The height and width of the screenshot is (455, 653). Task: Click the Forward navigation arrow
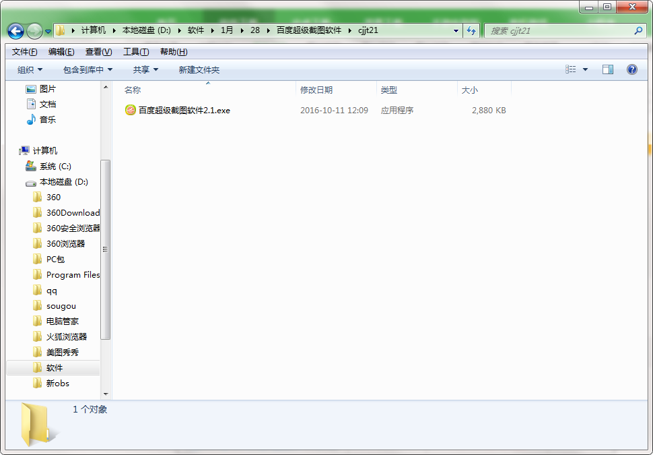[34, 31]
